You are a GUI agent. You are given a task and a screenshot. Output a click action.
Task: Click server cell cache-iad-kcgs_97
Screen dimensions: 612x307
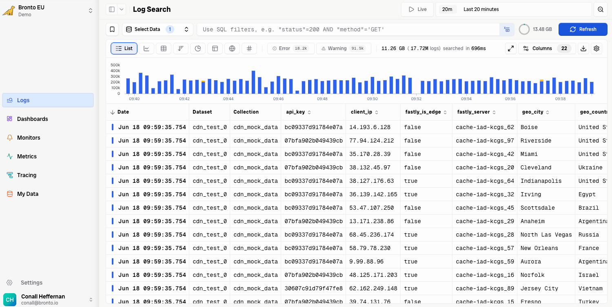pos(485,140)
